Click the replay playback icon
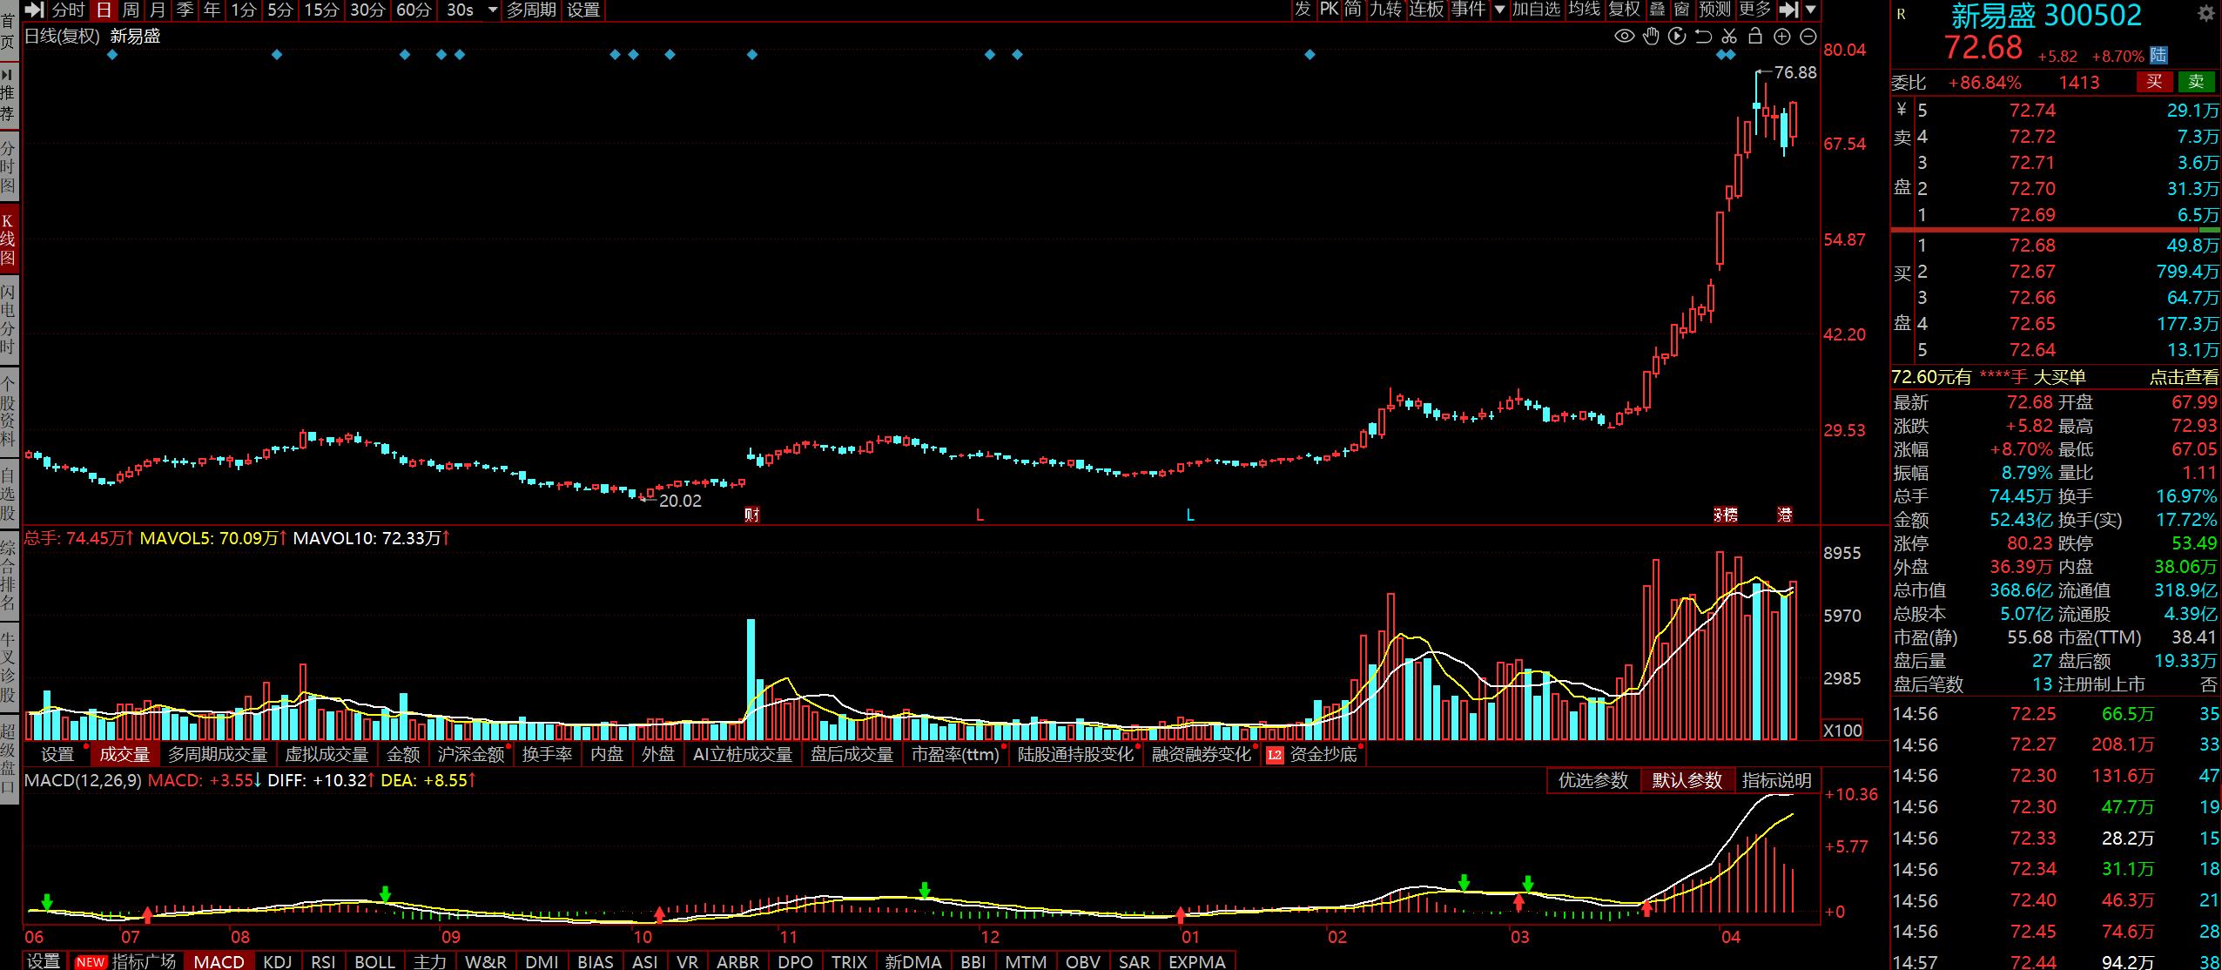This screenshot has width=2222, height=970. 1677,37
